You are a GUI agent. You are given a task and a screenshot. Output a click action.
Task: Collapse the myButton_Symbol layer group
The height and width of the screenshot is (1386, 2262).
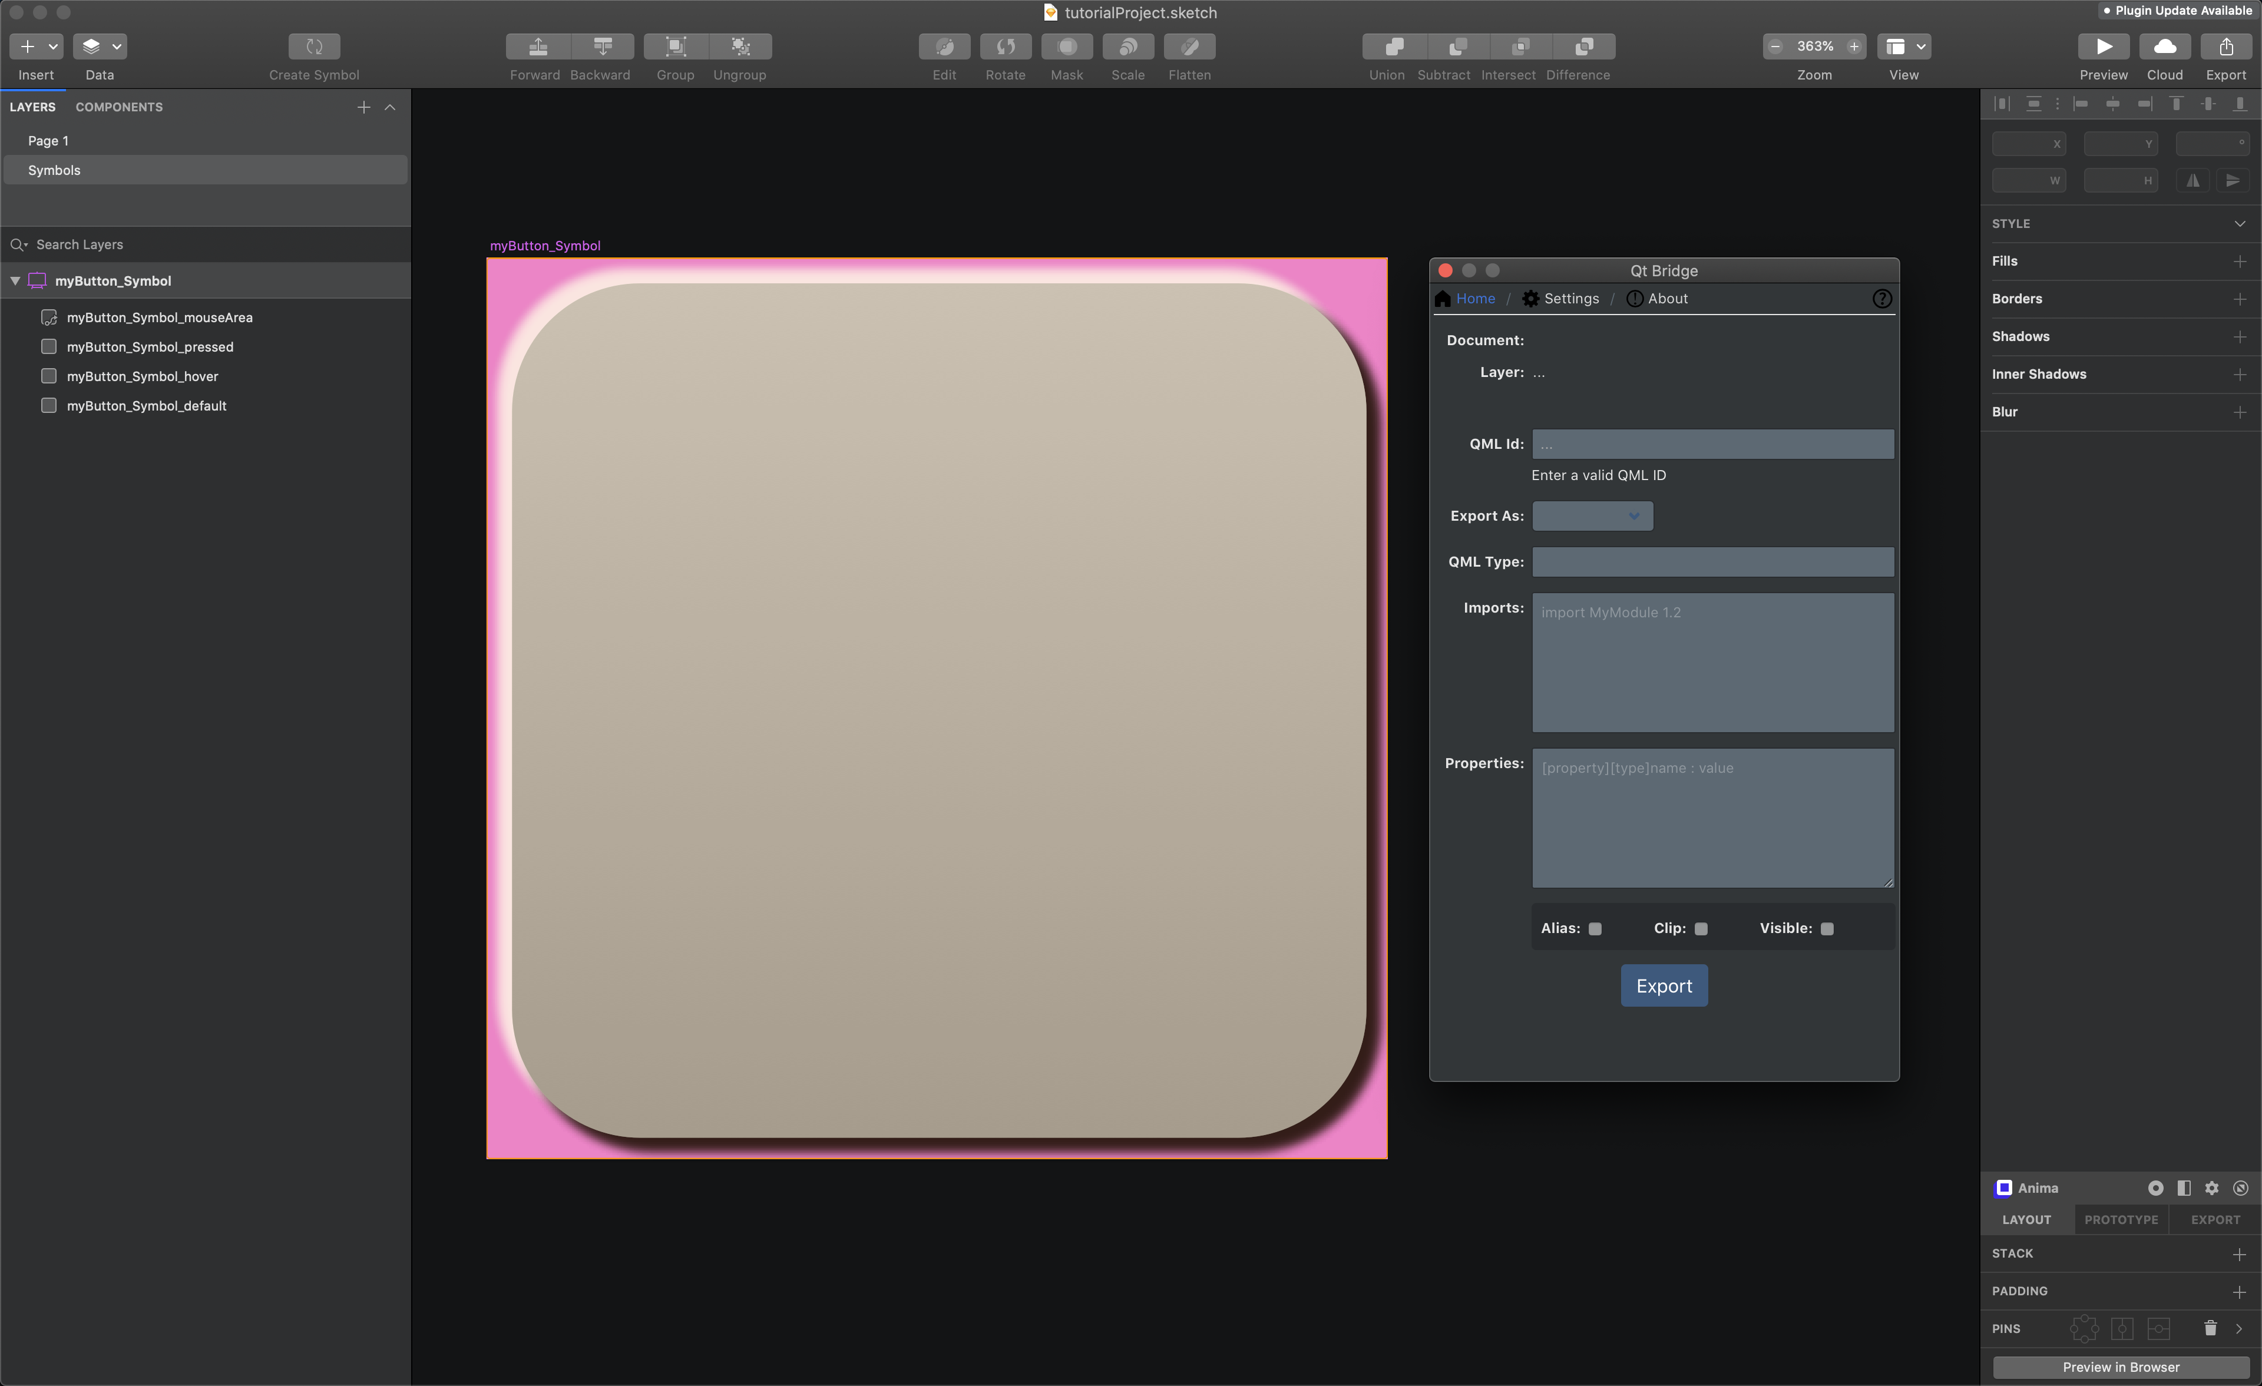[x=15, y=281]
